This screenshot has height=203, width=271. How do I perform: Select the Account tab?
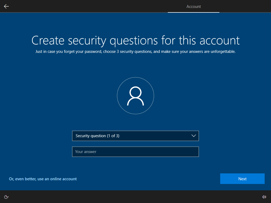point(193,7)
